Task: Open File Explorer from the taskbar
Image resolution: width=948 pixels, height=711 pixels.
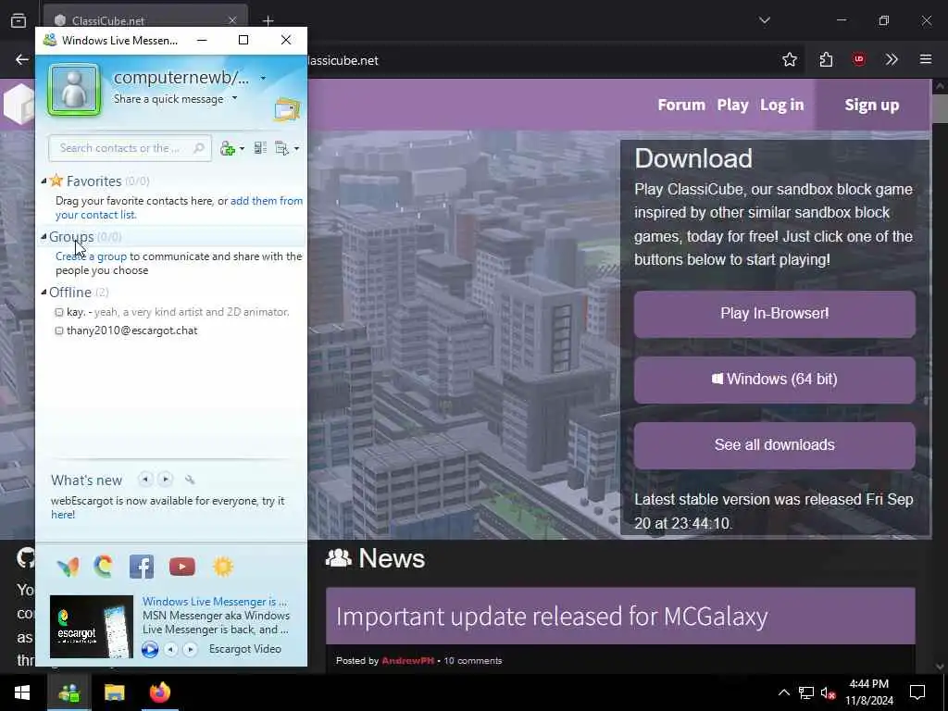Action: click(x=114, y=692)
